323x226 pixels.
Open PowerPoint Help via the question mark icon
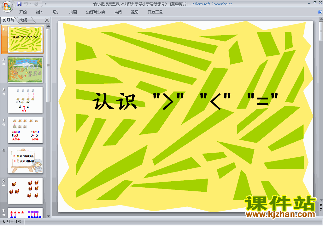point(320,12)
